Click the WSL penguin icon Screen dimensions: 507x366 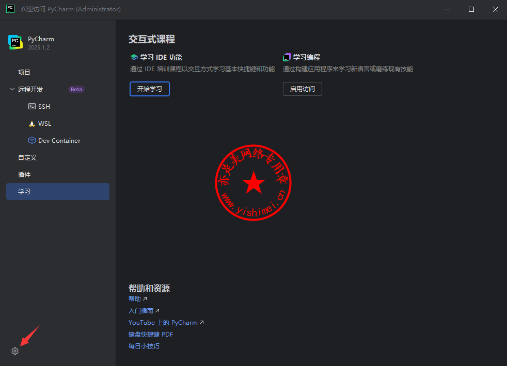(31, 124)
